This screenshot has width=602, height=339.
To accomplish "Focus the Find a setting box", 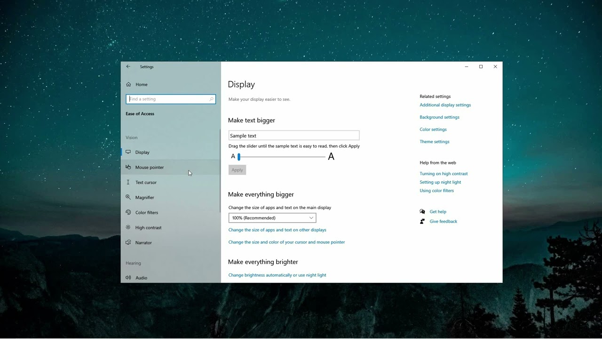I will [x=171, y=99].
